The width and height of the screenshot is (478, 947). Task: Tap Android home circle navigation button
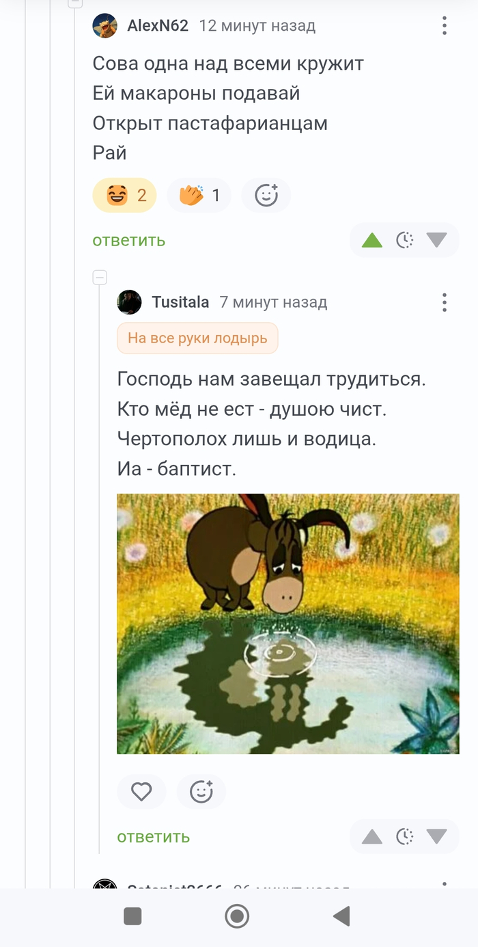[x=238, y=916]
